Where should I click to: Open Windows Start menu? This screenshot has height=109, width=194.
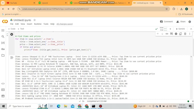click(3, 106)
